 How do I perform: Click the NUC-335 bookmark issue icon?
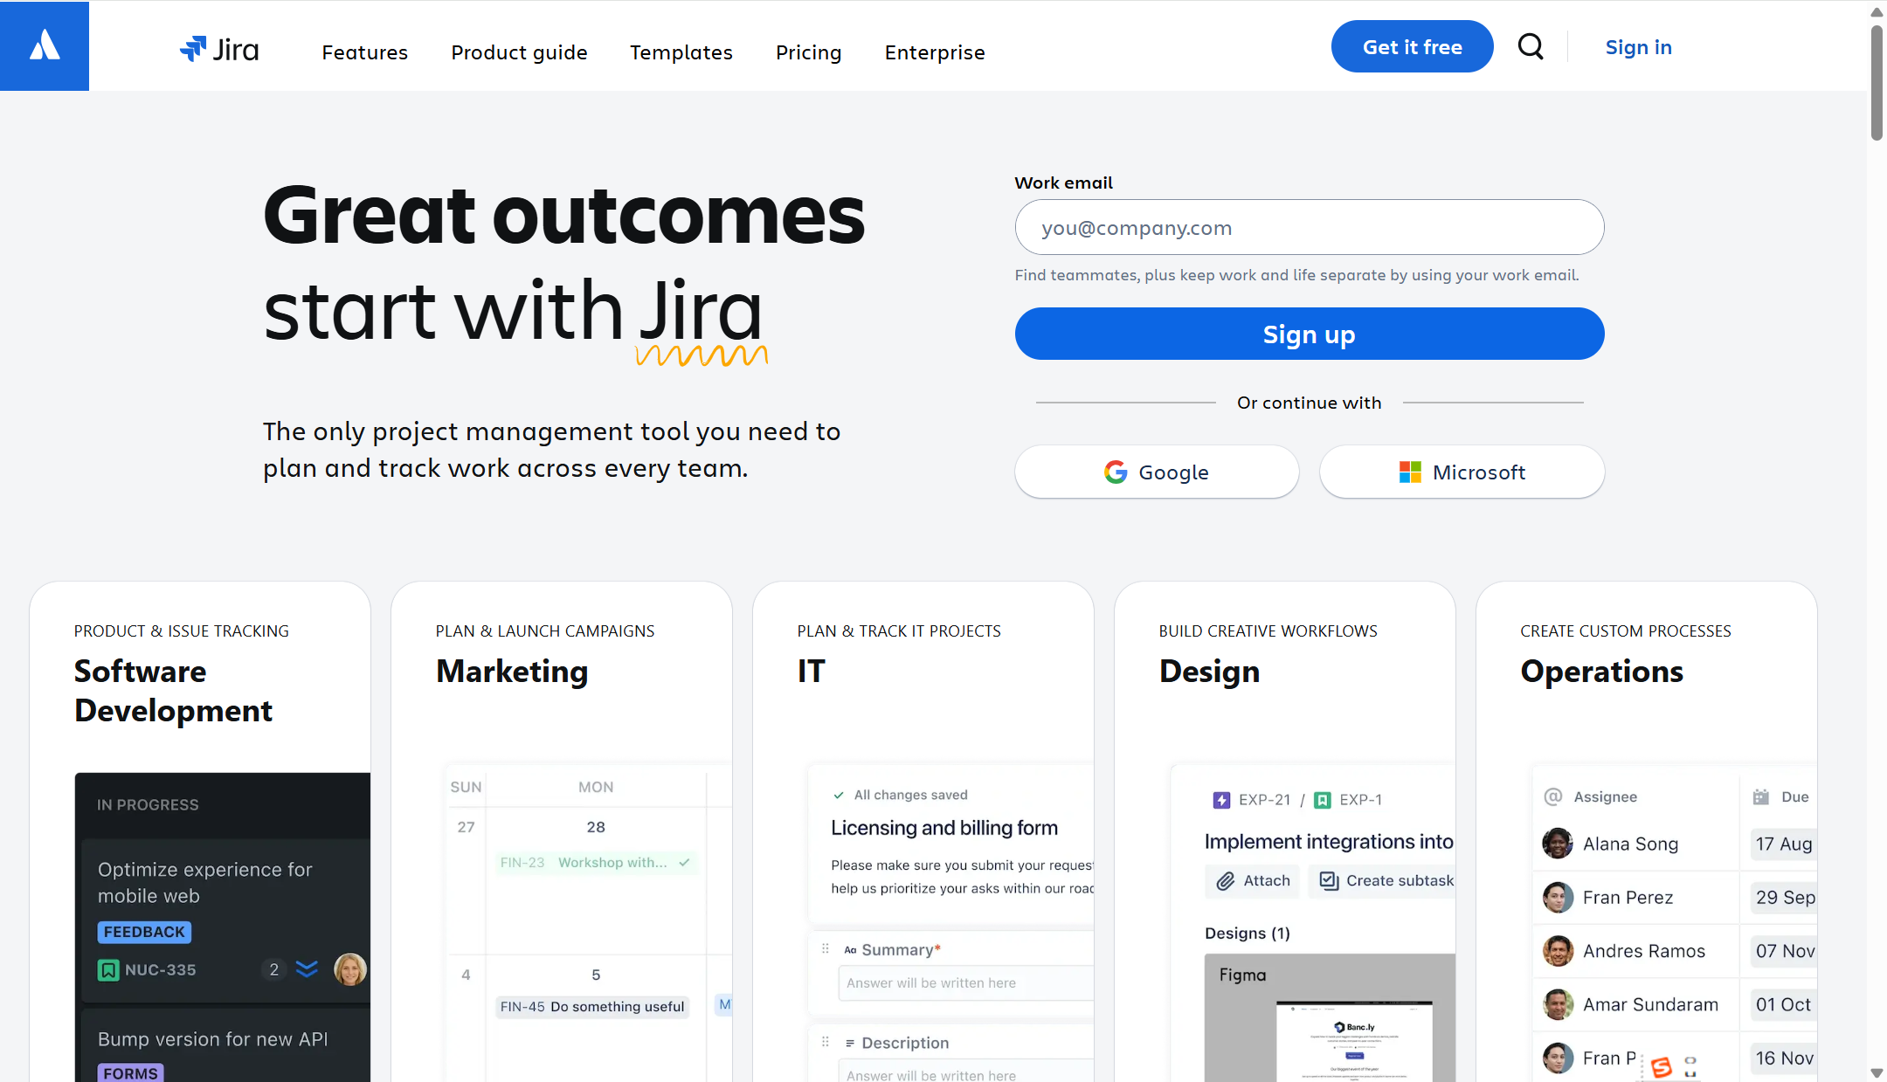[x=108, y=969]
